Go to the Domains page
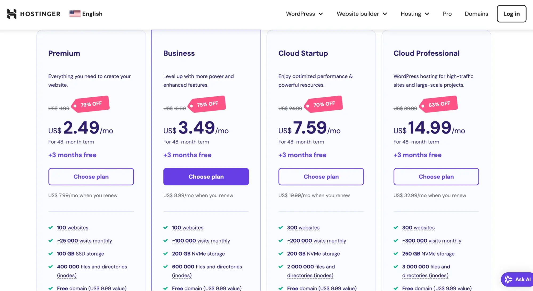 (476, 14)
